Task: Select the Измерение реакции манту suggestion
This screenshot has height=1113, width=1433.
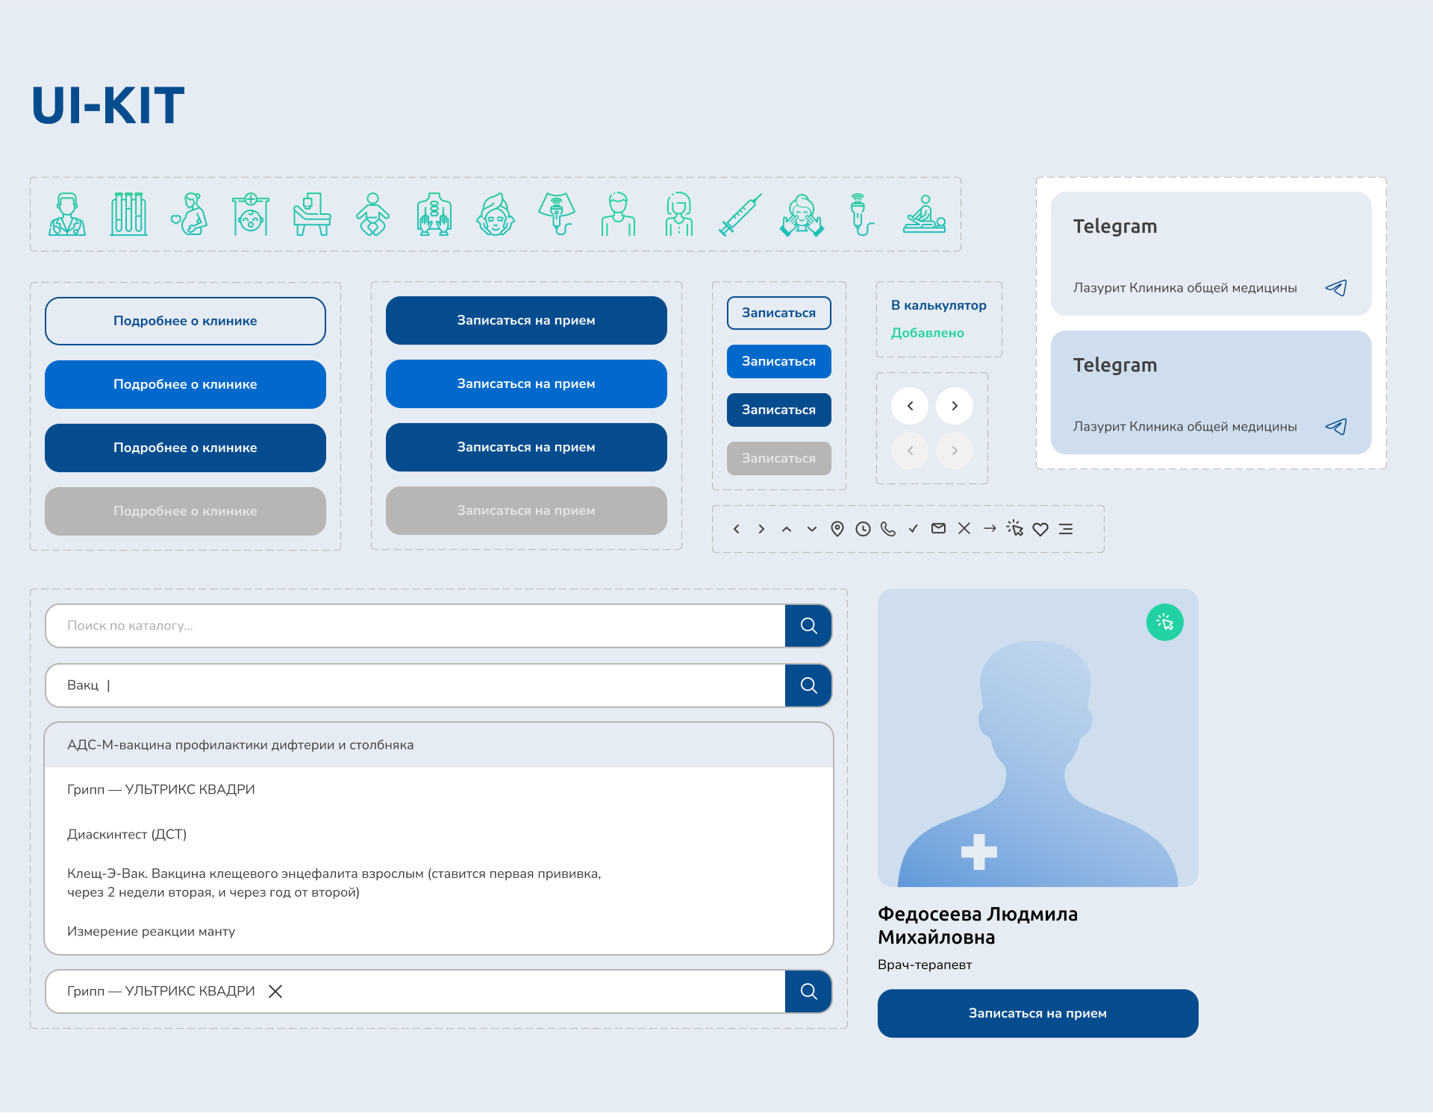Action: [x=151, y=931]
